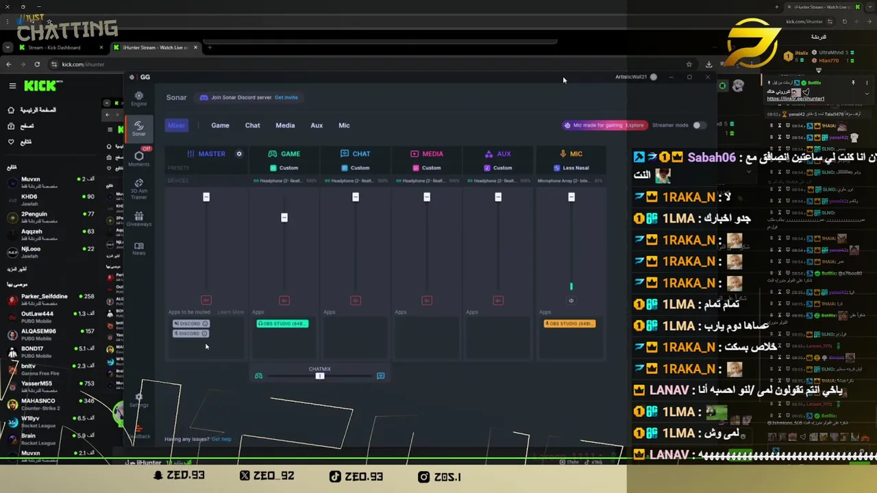
Task: Click Learn More beside Apps to be routed
Action: [x=231, y=312]
